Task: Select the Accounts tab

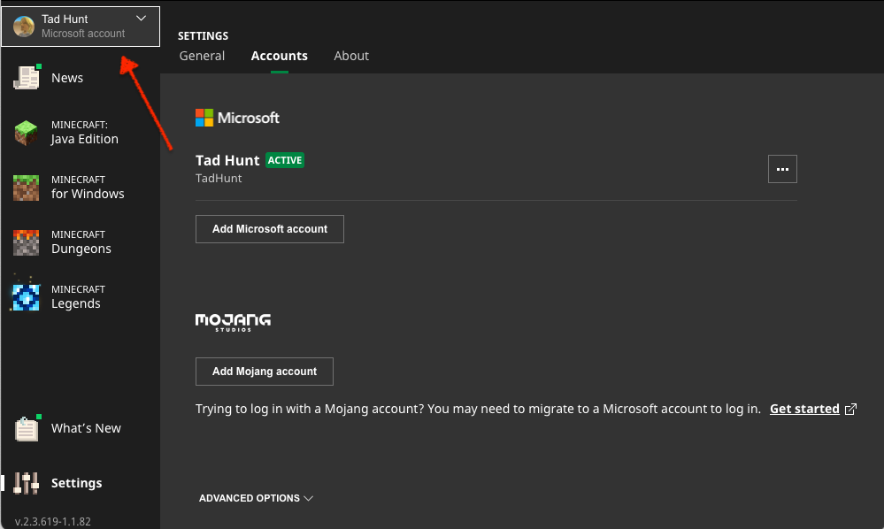Action: coord(280,56)
